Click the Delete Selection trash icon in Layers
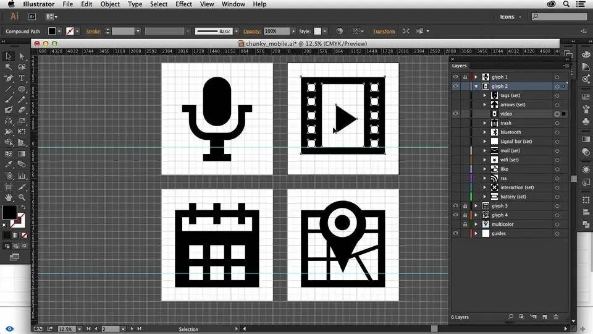This screenshot has width=593, height=334. (556, 317)
